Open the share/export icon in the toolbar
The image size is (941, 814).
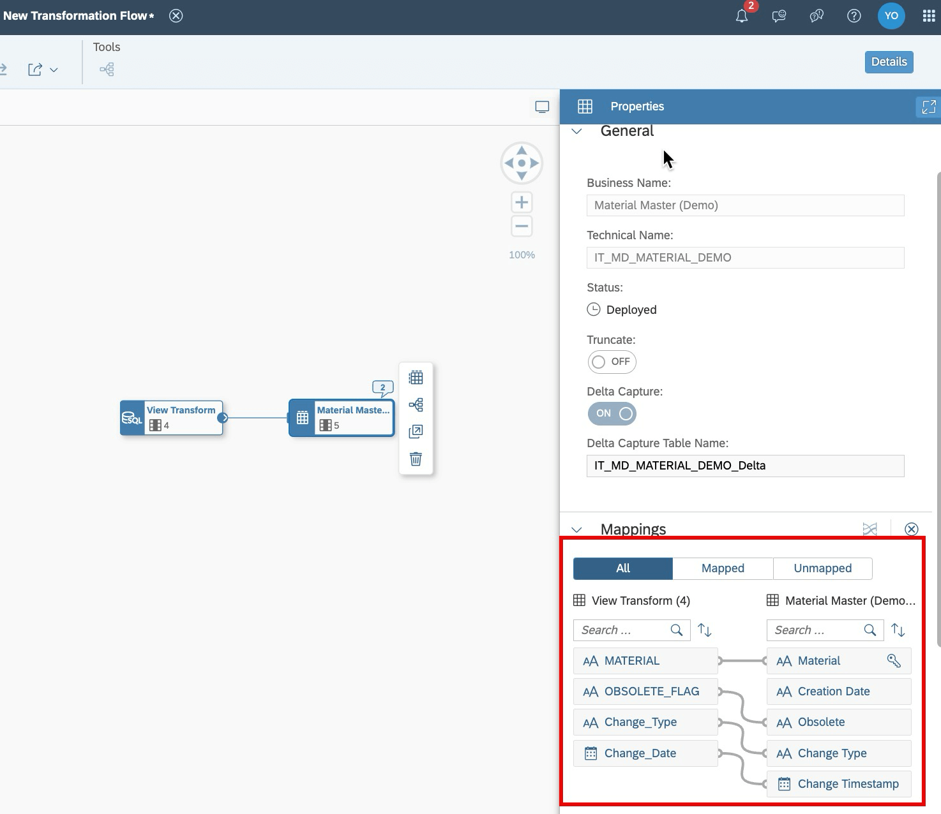click(36, 69)
